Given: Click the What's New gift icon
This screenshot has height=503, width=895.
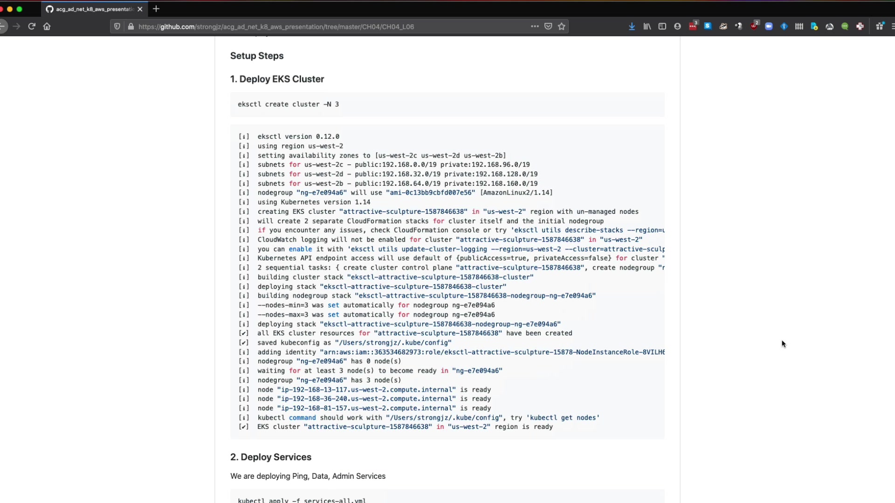Looking at the screenshot, I should pos(880,27).
